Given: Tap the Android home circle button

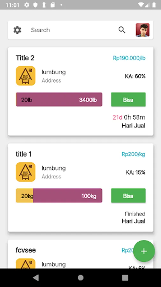Looking at the screenshot, I should pyautogui.click(x=80, y=278).
